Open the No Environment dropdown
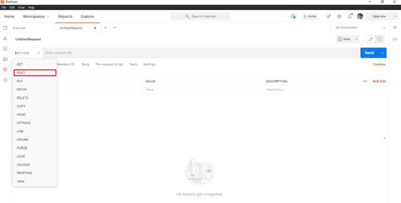This screenshot has height=203, width=401. [360, 28]
